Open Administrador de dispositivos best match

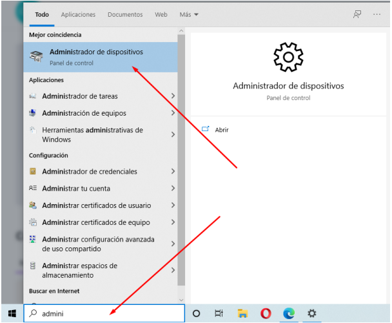coord(97,57)
